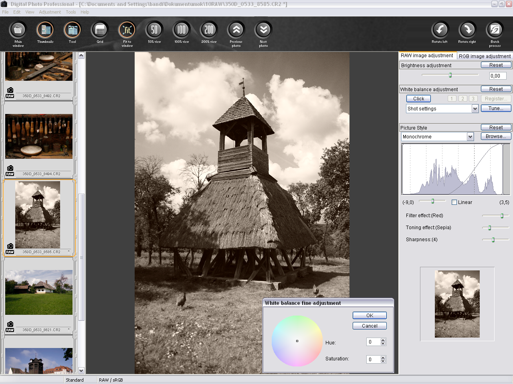Go to Previous photo
513x384 pixels.
pos(236,30)
